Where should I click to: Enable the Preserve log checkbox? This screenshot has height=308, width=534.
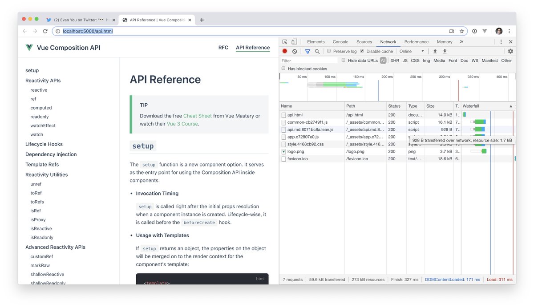[329, 51]
